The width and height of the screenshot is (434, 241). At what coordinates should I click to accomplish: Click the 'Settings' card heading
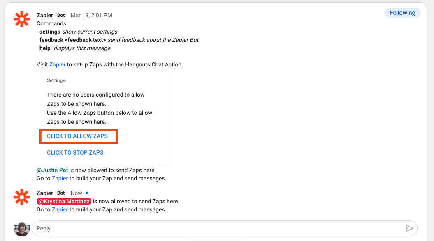(56, 80)
